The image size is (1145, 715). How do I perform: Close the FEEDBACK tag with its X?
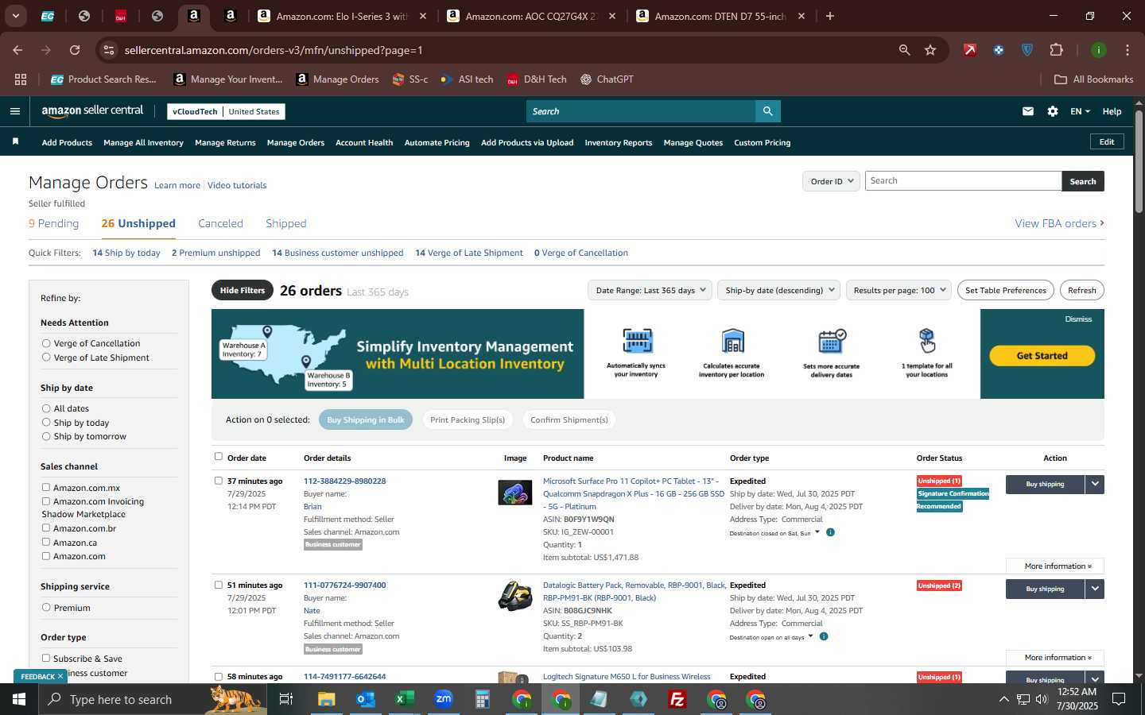coord(60,677)
